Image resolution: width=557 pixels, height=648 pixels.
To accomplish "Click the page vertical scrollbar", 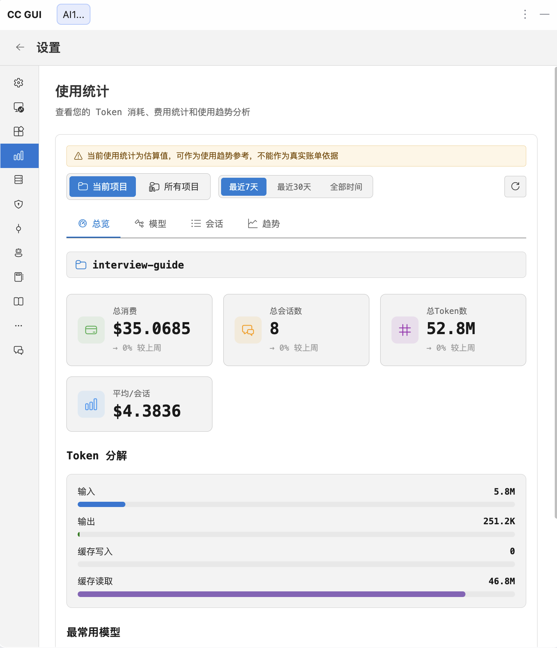I will [x=555, y=292].
